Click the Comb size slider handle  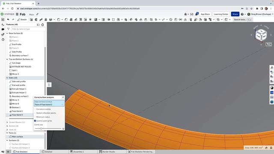click(41, 128)
